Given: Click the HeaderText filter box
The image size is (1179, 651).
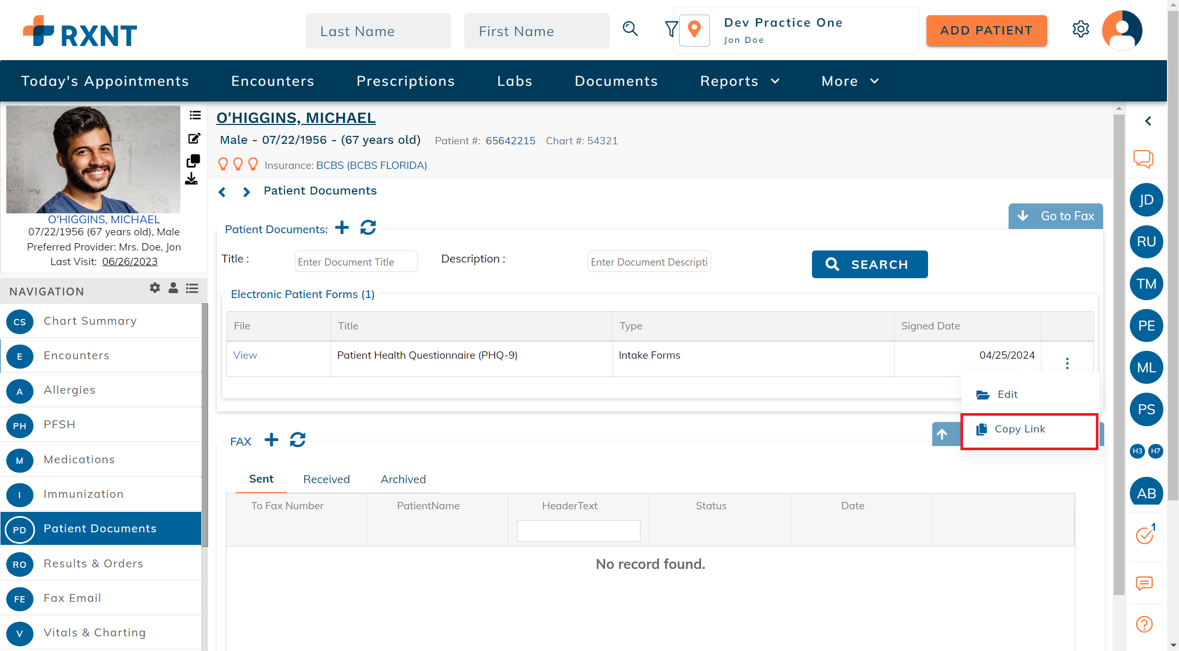Looking at the screenshot, I should pyautogui.click(x=578, y=531).
